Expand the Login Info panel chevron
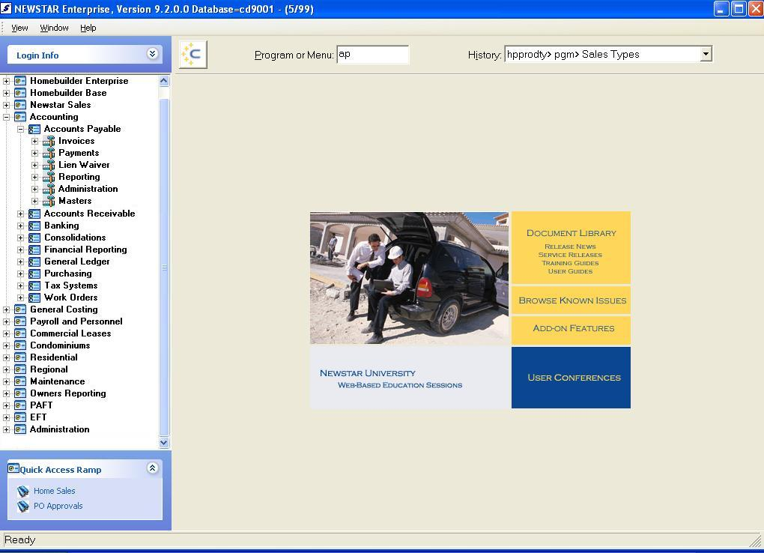This screenshot has height=553, width=764. tap(153, 54)
